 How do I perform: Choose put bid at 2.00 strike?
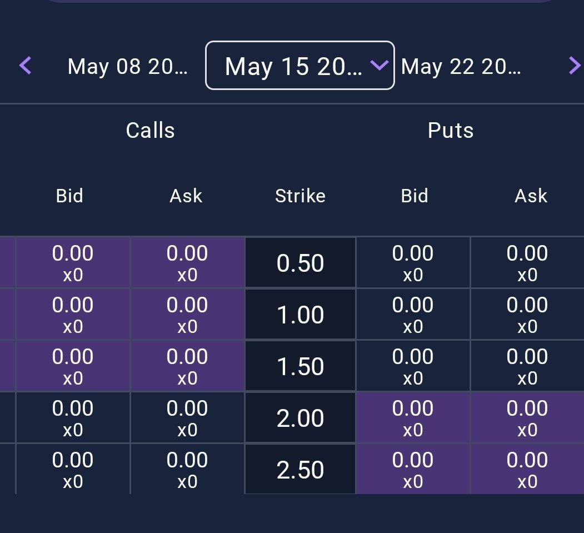pyautogui.click(x=413, y=417)
